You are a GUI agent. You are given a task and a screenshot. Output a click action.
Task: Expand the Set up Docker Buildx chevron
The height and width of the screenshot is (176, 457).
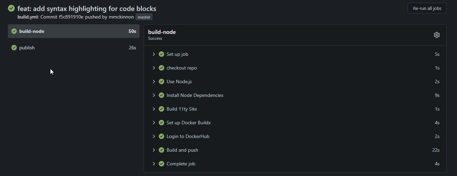coord(154,123)
